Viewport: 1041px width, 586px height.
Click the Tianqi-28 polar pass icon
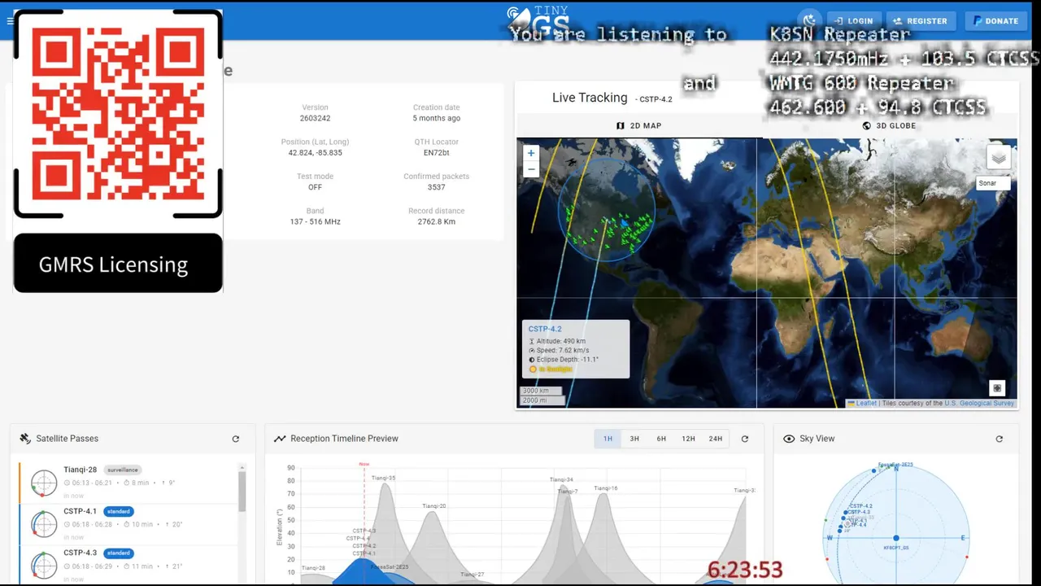click(44, 483)
